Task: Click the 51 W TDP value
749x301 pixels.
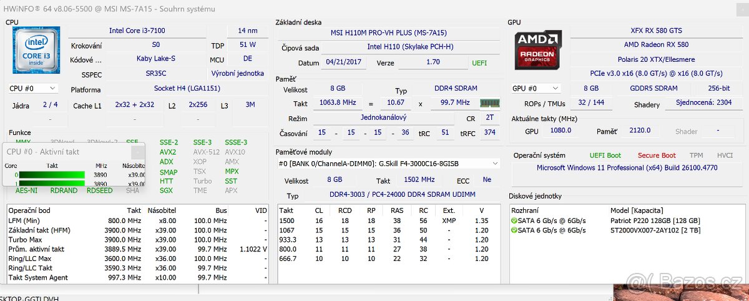Action: click(x=248, y=45)
